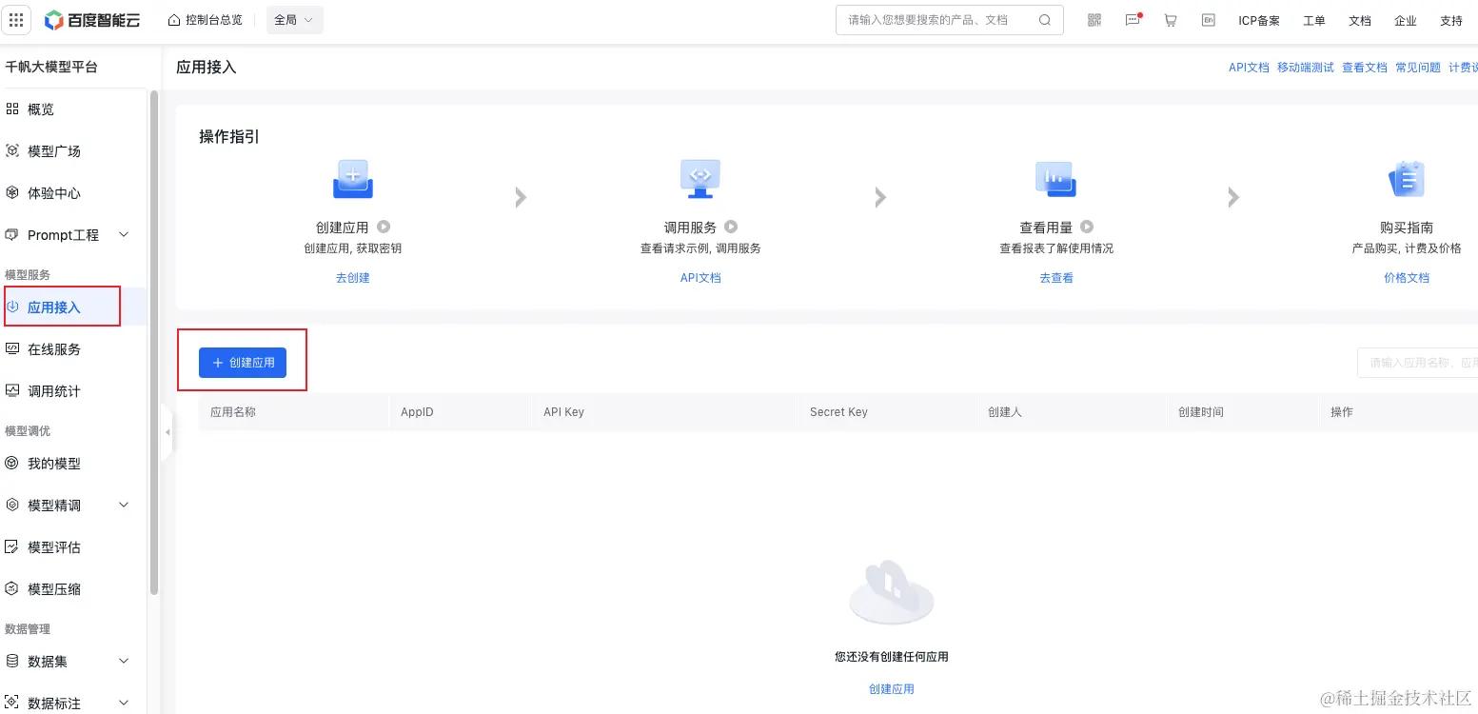Open the QR code icon in header
Image resolution: width=1478 pixels, height=714 pixels.
1094,20
